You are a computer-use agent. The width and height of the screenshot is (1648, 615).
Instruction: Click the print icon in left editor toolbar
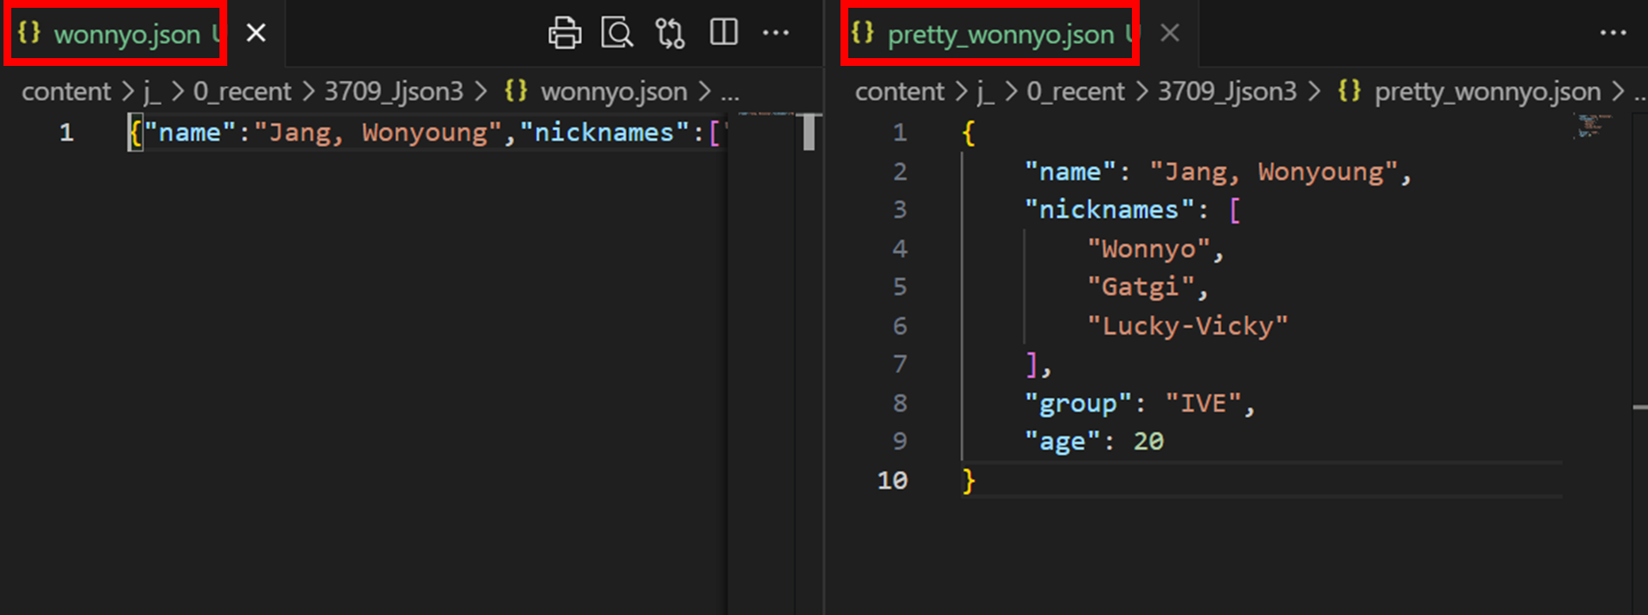[565, 33]
